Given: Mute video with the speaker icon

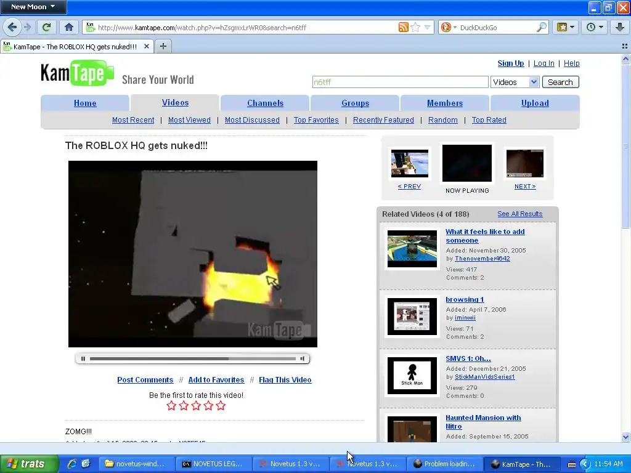Looking at the screenshot, I should [302, 359].
